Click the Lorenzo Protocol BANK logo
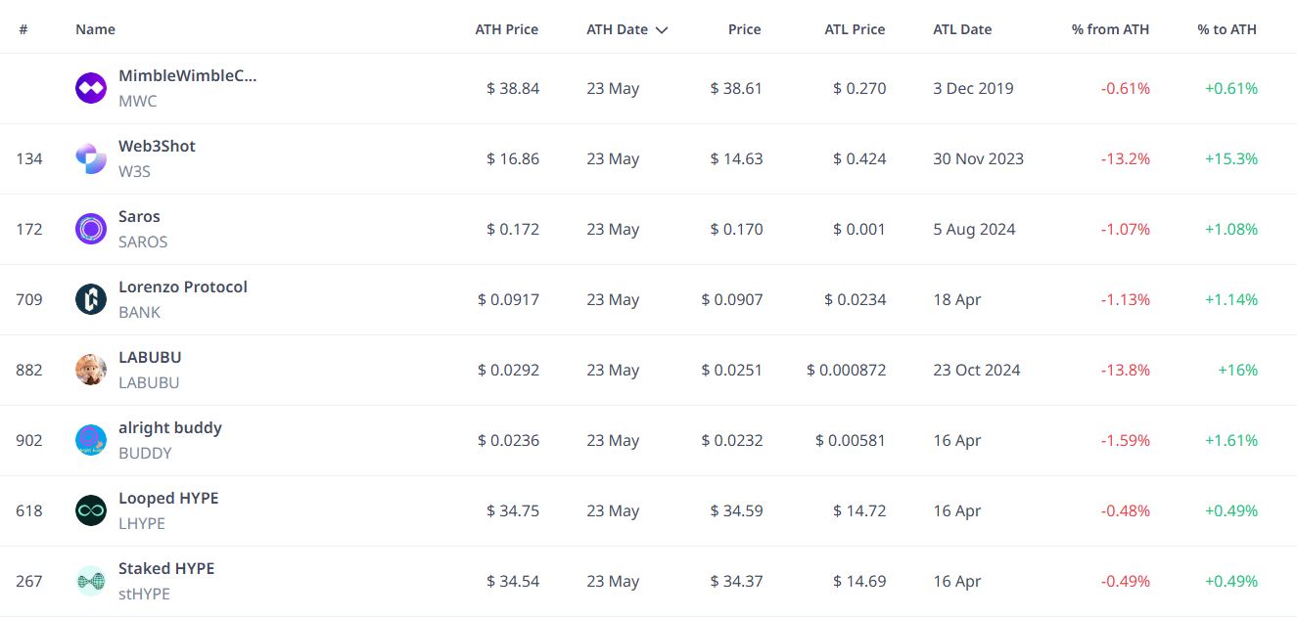1297x618 pixels. click(91, 299)
